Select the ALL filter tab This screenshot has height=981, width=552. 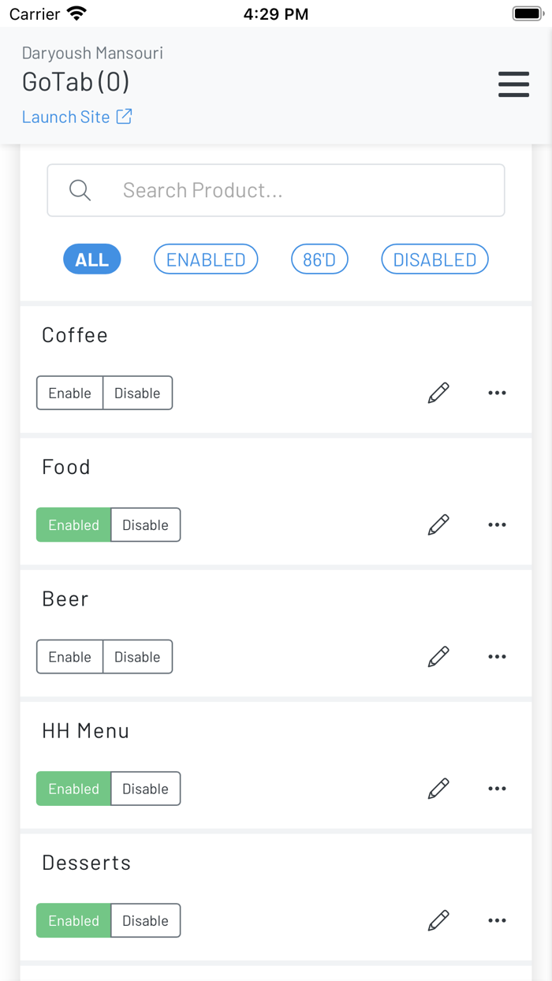pyautogui.click(x=91, y=259)
